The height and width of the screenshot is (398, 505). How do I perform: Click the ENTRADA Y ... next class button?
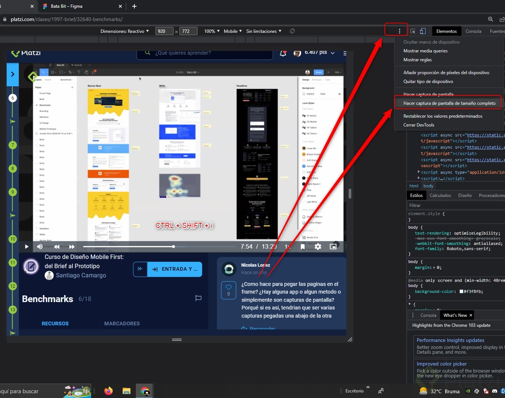coord(175,269)
